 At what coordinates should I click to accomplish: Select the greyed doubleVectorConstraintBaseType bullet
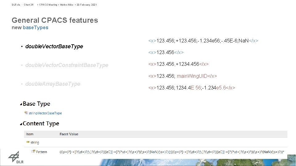click(x=67, y=65)
